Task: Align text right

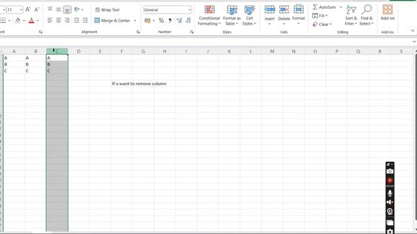Action: (x=67, y=20)
